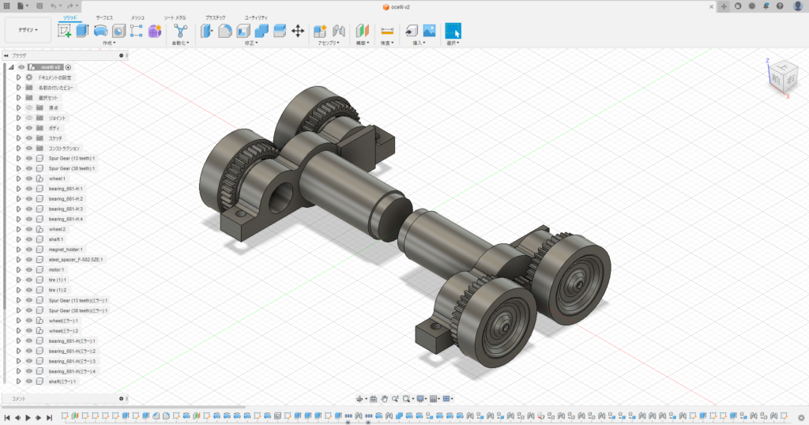Expand the tire (1):1 component
Screen dimensions: 809x425
pos(19,280)
